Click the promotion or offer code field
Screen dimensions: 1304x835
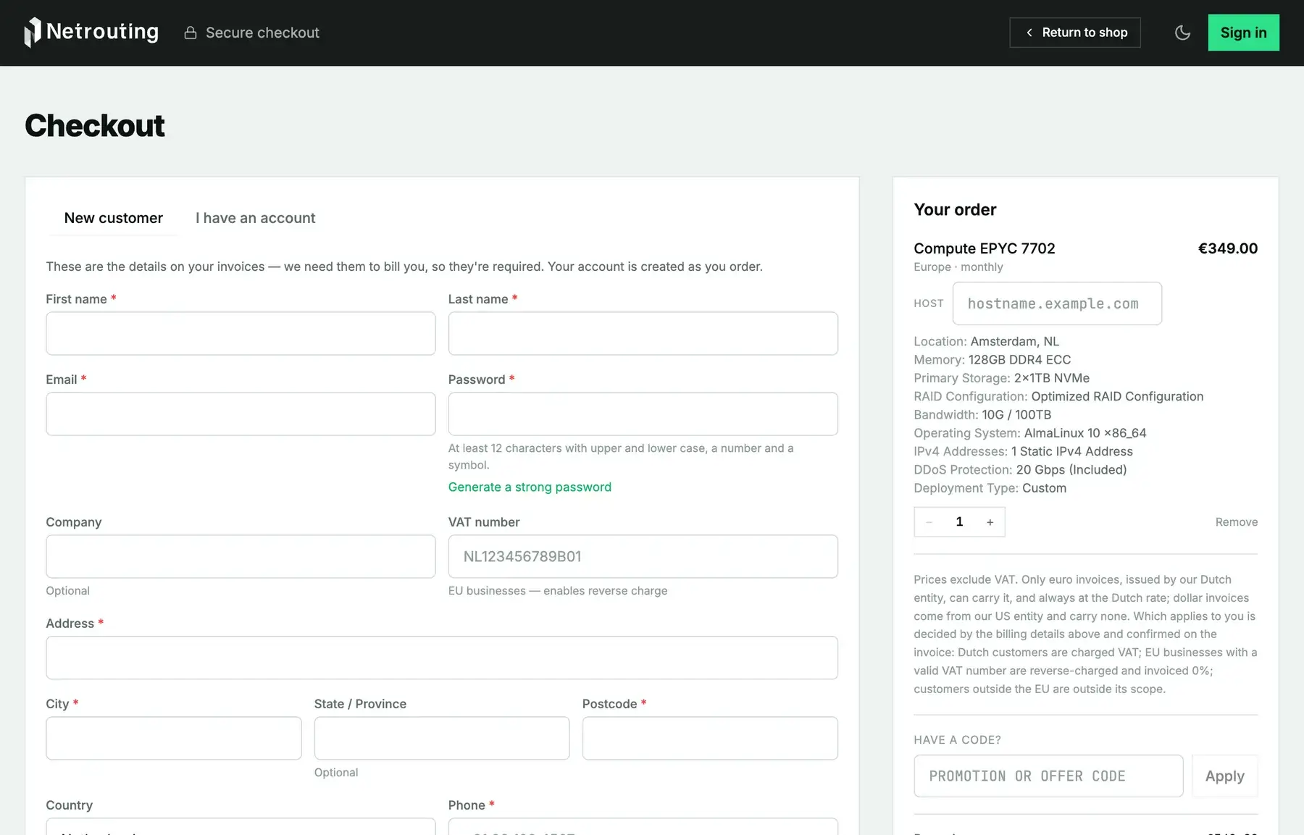tap(1048, 776)
